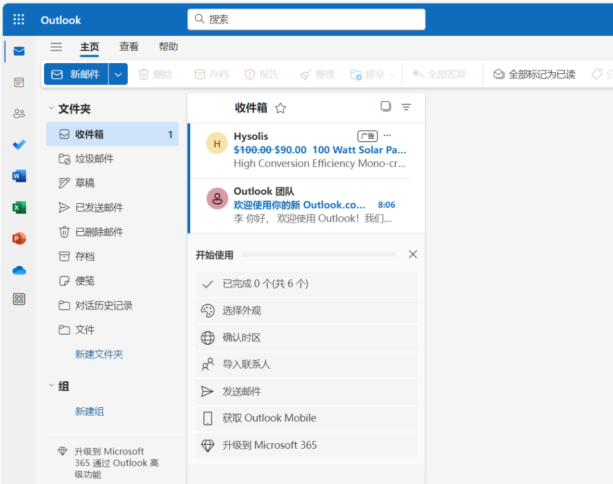The height and width of the screenshot is (484, 613).
Task: Click the 整理 sweep toolbar button
Action: click(317, 74)
